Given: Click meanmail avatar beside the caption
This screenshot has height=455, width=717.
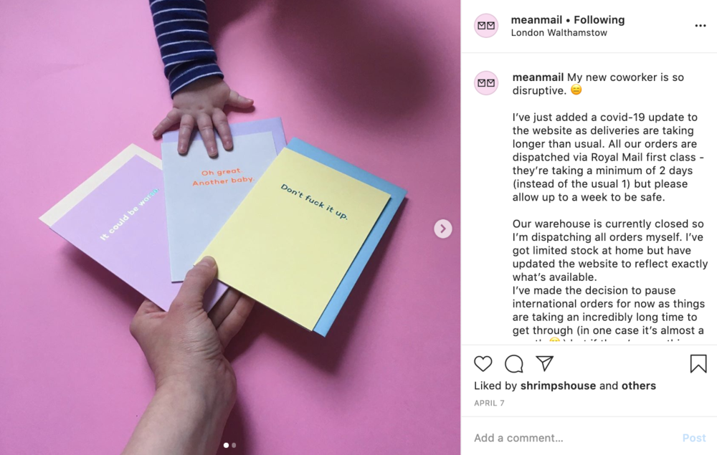Looking at the screenshot, I should (x=486, y=82).
